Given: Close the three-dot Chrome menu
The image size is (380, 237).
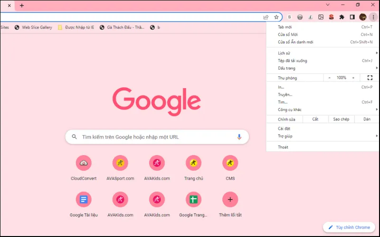Looking at the screenshot, I should coord(373,17).
